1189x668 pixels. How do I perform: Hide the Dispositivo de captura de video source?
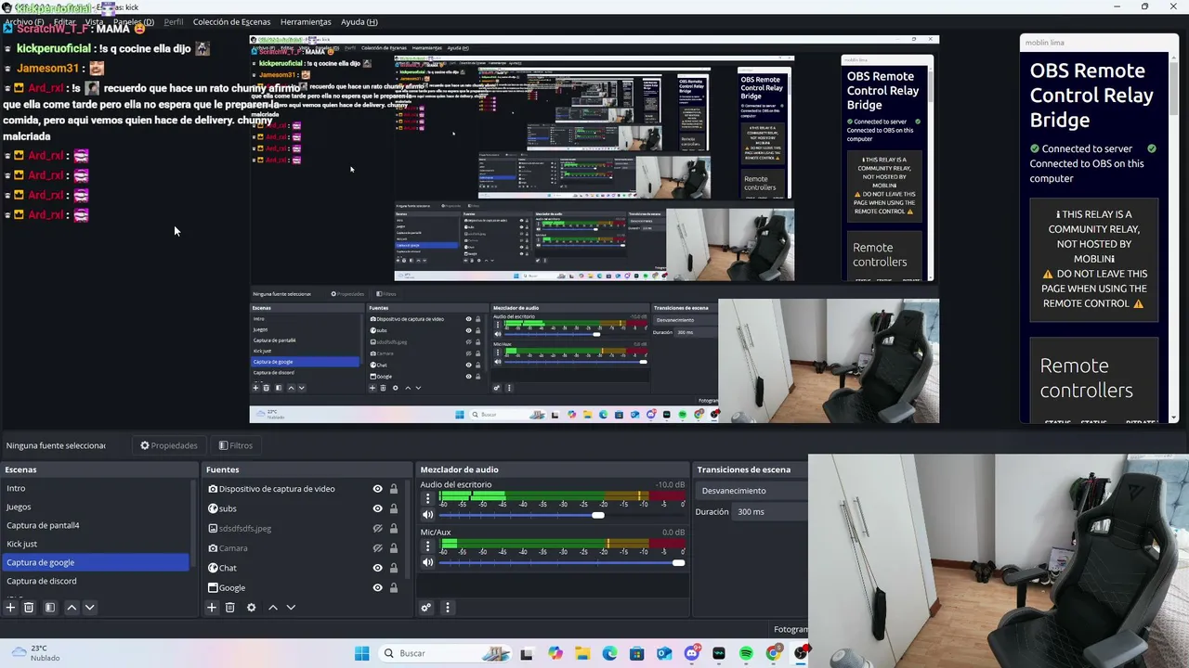377,489
